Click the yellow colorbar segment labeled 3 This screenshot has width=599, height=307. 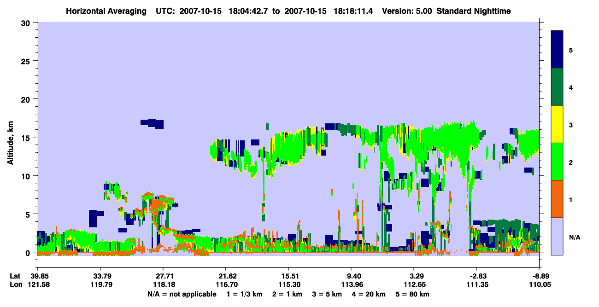pyautogui.click(x=557, y=124)
